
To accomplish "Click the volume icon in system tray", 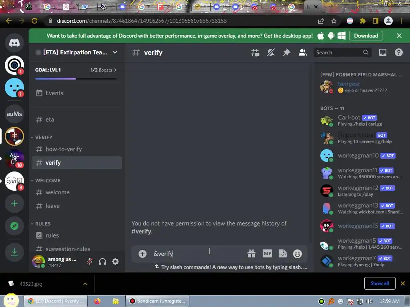I will tap(369, 301).
